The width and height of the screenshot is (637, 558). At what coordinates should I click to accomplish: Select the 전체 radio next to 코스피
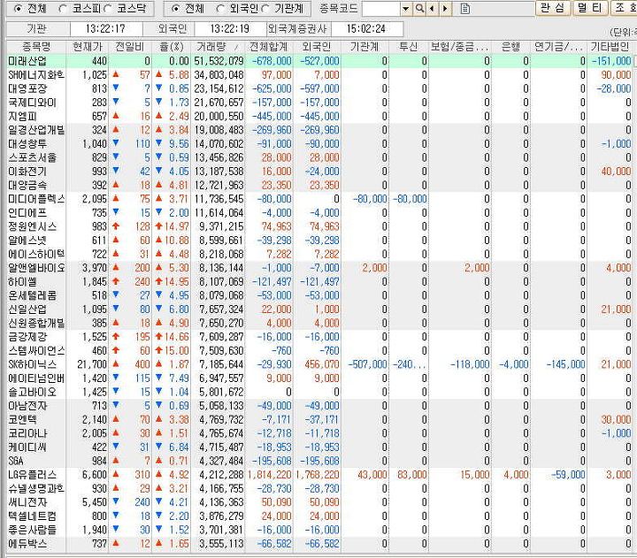18,9
